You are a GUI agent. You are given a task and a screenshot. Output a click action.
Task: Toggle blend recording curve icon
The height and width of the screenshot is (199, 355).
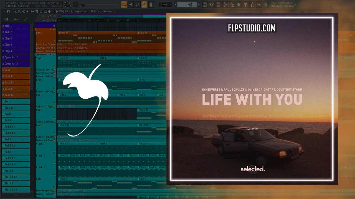[138, 4]
